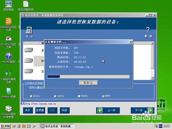The image size is (172, 129).
Task: Activate 格式化恢复 taskbar button
Action: 57,126
